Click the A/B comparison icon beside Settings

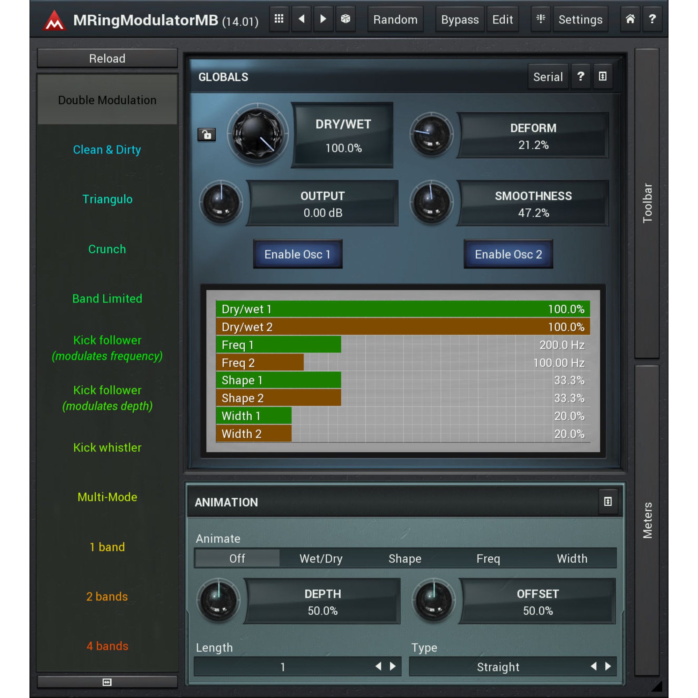pos(541,19)
